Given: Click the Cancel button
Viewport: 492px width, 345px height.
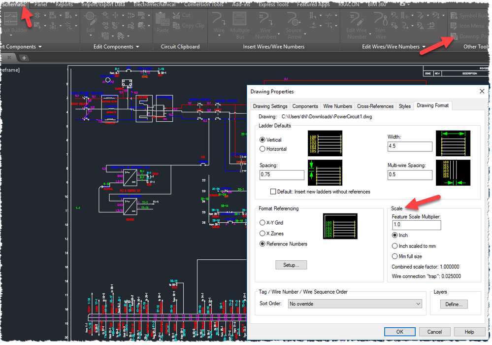Looking at the screenshot, I should point(434,332).
